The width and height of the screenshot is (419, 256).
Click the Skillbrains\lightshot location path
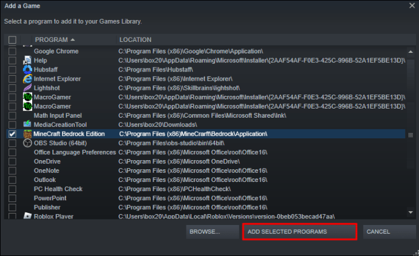[x=179, y=88]
